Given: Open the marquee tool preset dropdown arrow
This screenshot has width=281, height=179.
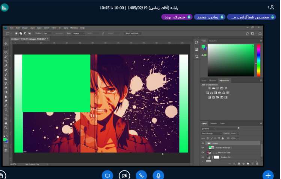Looking at the screenshot, I should 11,34.
